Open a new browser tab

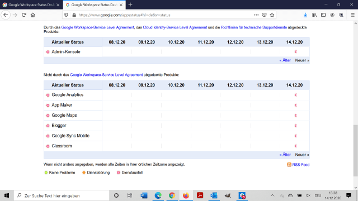(130, 4)
